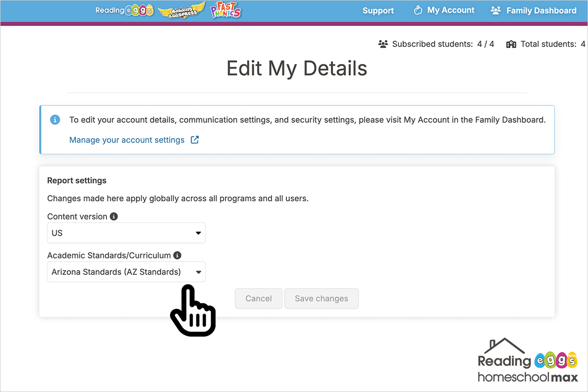Click the people icon beside Family Dashboard
The height and width of the screenshot is (392, 588).
coord(495,10)
